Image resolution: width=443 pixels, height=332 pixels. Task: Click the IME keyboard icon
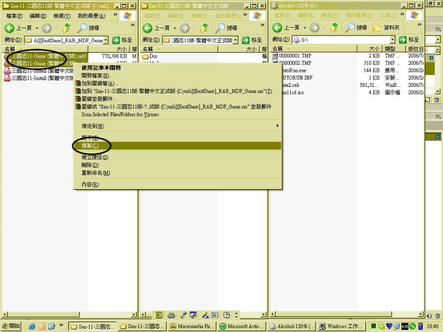click(x=171, y=315)
